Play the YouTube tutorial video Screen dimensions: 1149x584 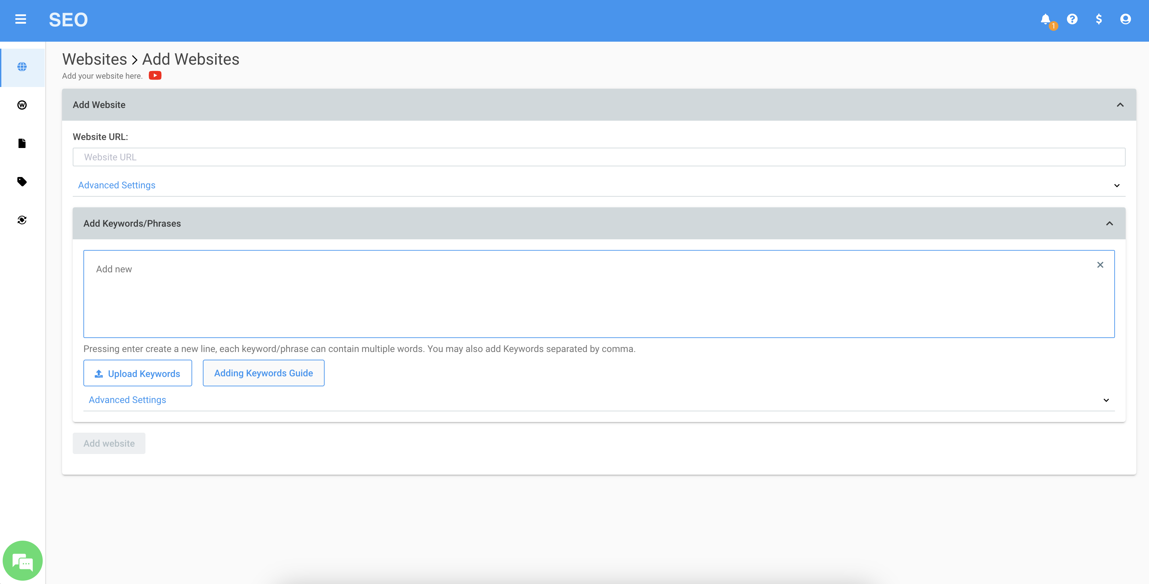(155, 75)
